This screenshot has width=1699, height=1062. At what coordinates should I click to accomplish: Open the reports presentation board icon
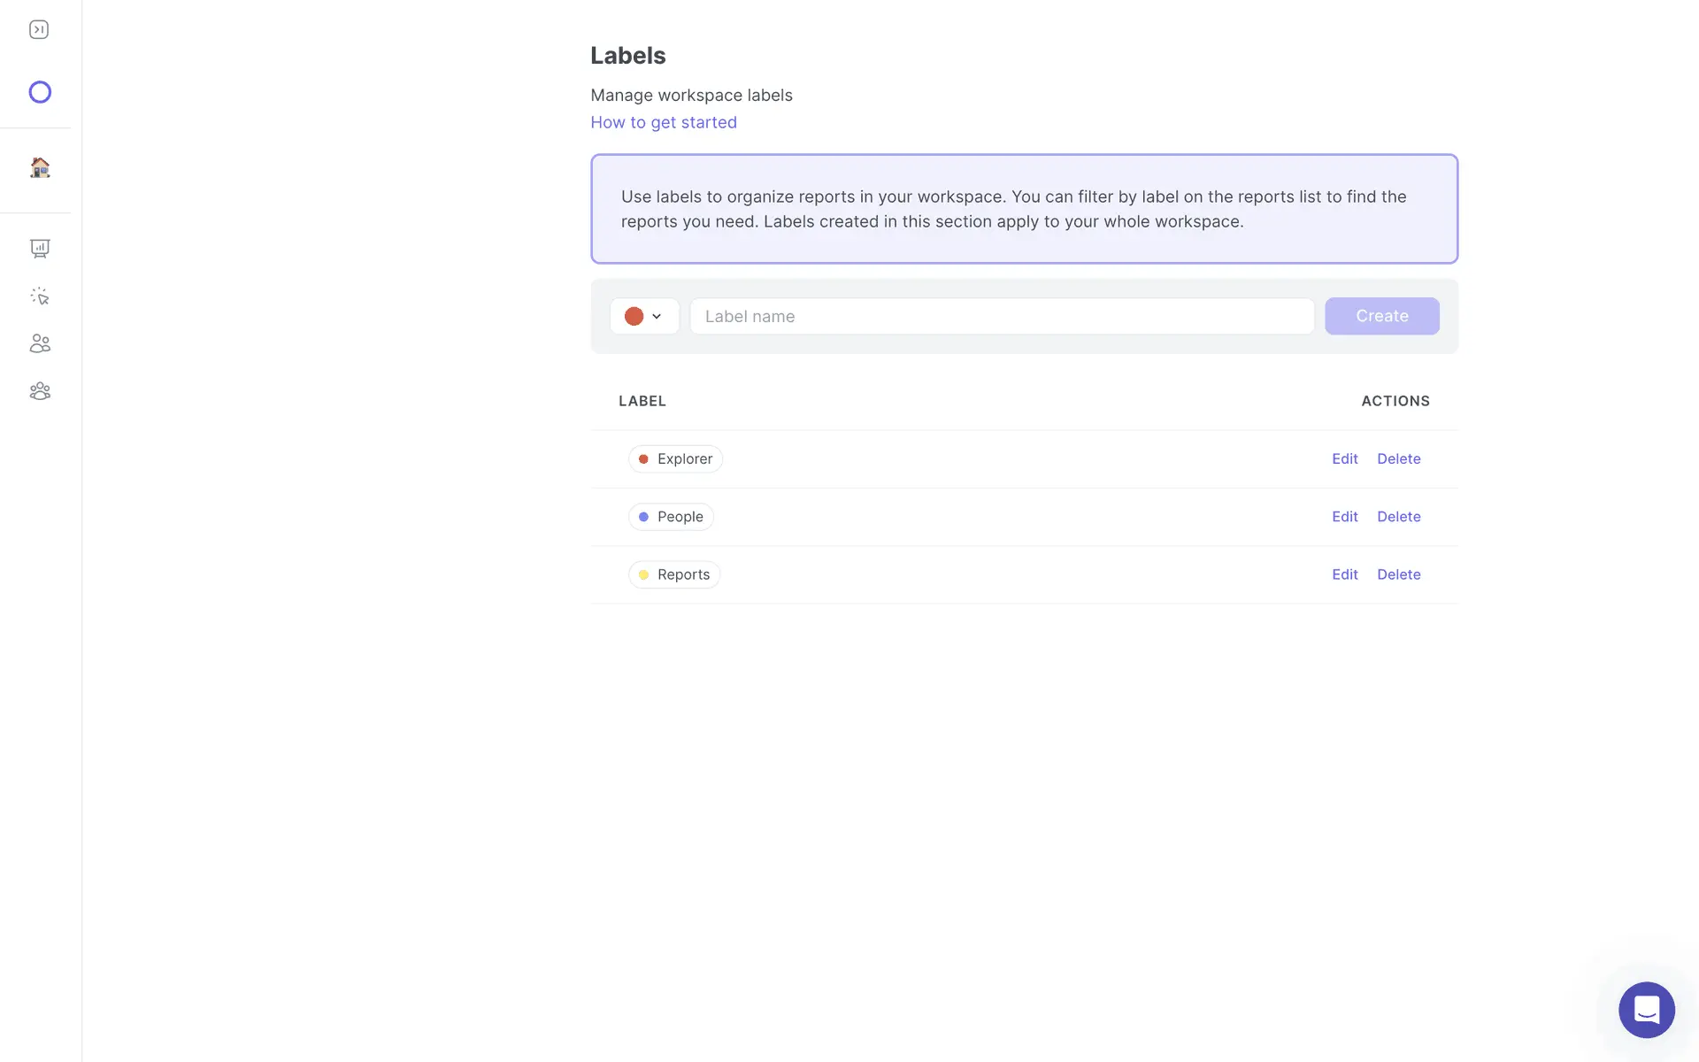pyautogui.click(x=40, y=249)
